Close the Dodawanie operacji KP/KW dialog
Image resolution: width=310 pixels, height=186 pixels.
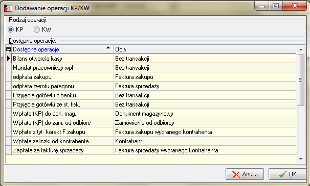pyautogui.click(x=295, y=6)
